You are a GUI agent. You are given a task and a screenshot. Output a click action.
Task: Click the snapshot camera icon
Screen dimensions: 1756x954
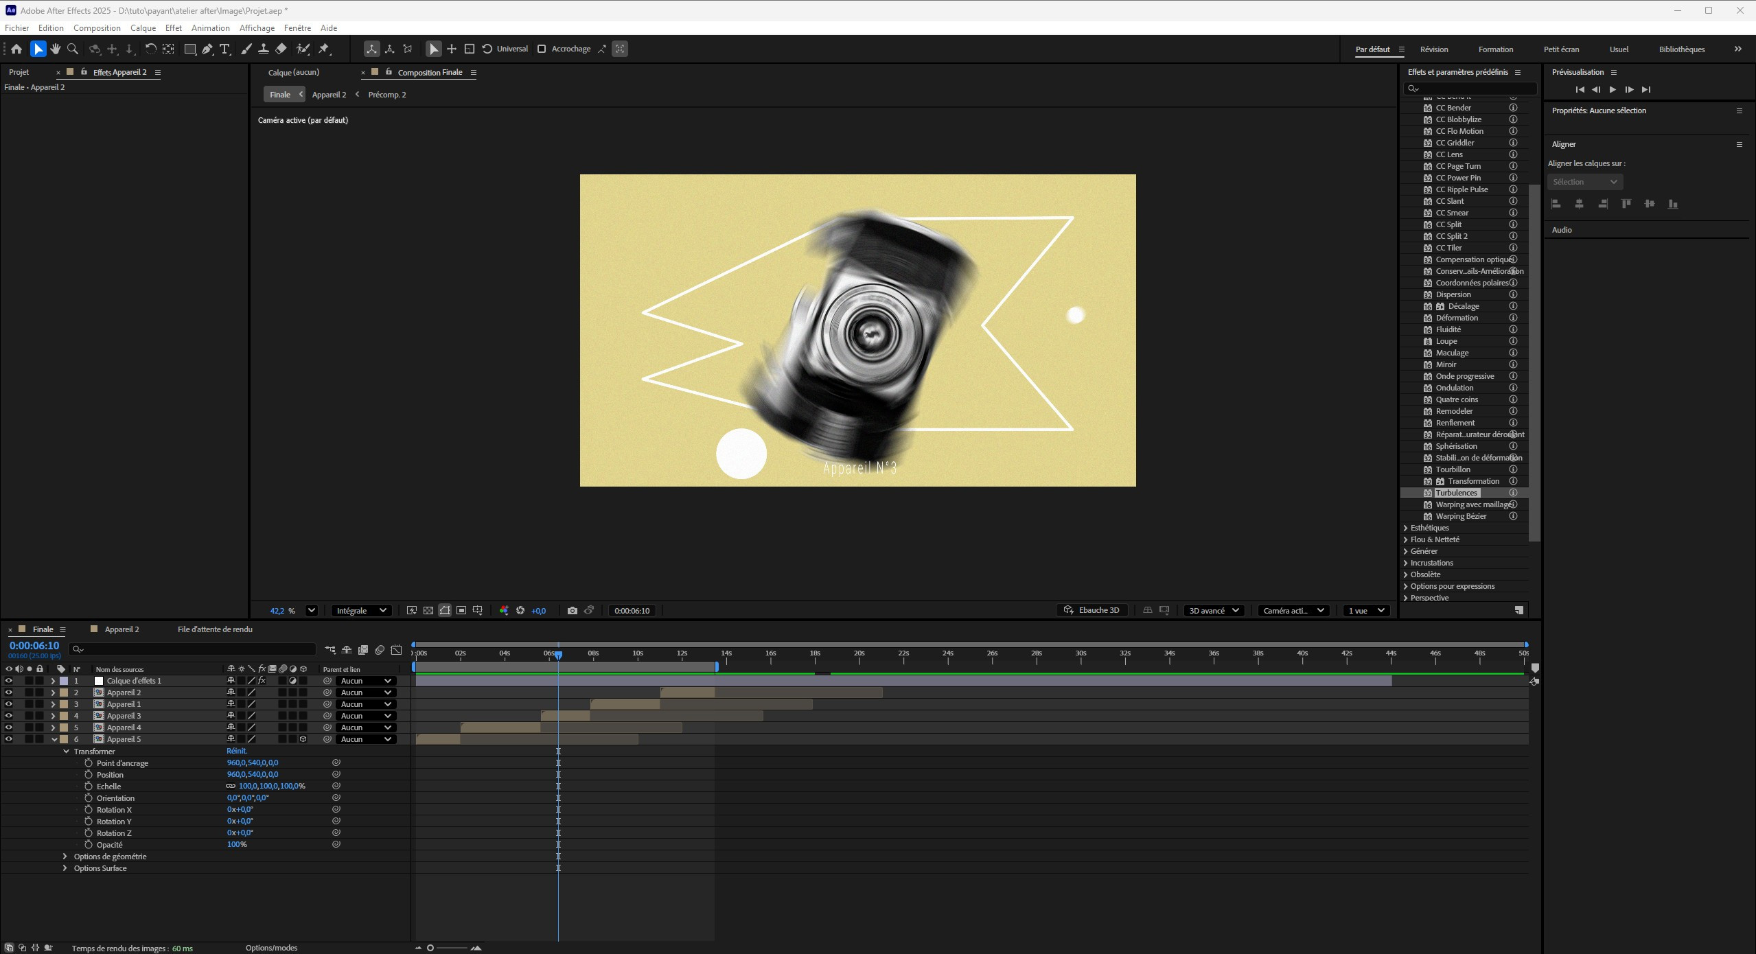coord(572,610)
